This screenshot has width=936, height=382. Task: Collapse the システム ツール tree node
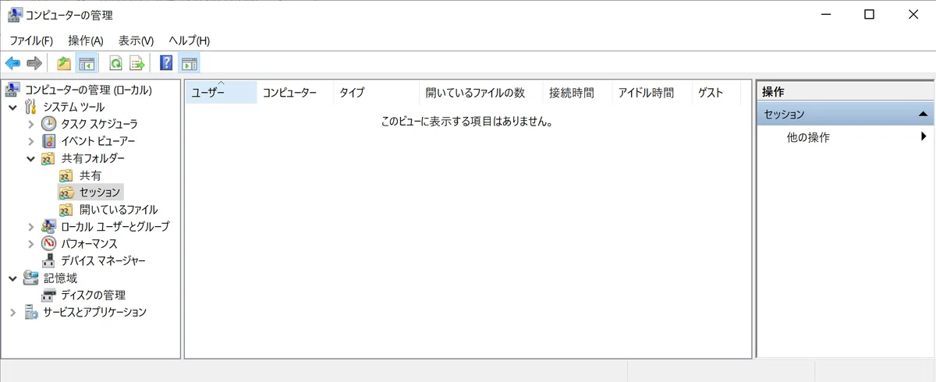click(x=12, y=107)
